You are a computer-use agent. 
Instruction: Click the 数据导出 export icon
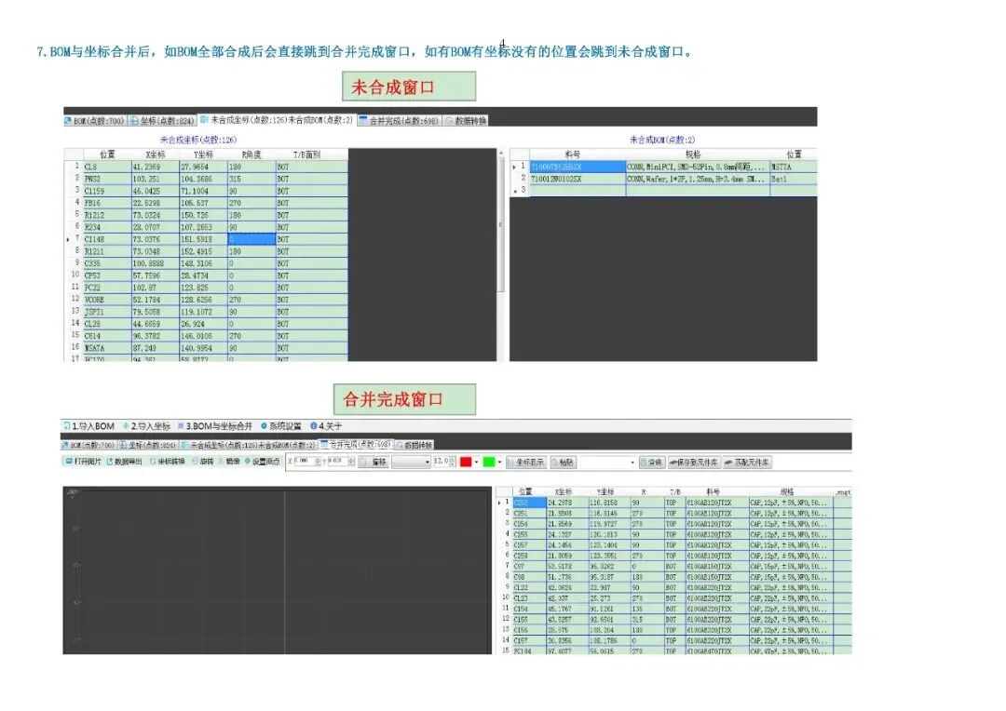[x=125, y=462]
